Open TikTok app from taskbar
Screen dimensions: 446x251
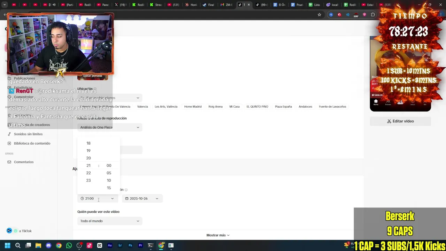click(x=89, y=245)
